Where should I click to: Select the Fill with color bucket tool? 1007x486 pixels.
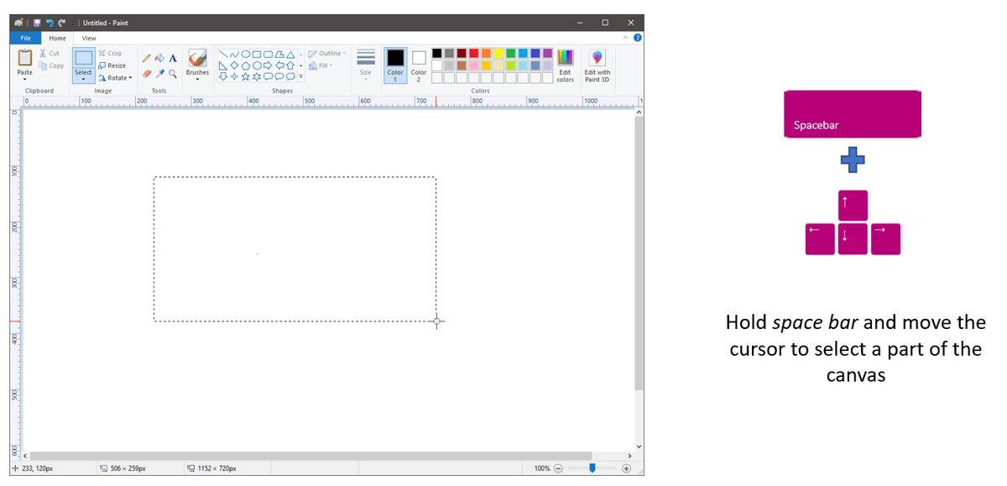click(159, 57)
